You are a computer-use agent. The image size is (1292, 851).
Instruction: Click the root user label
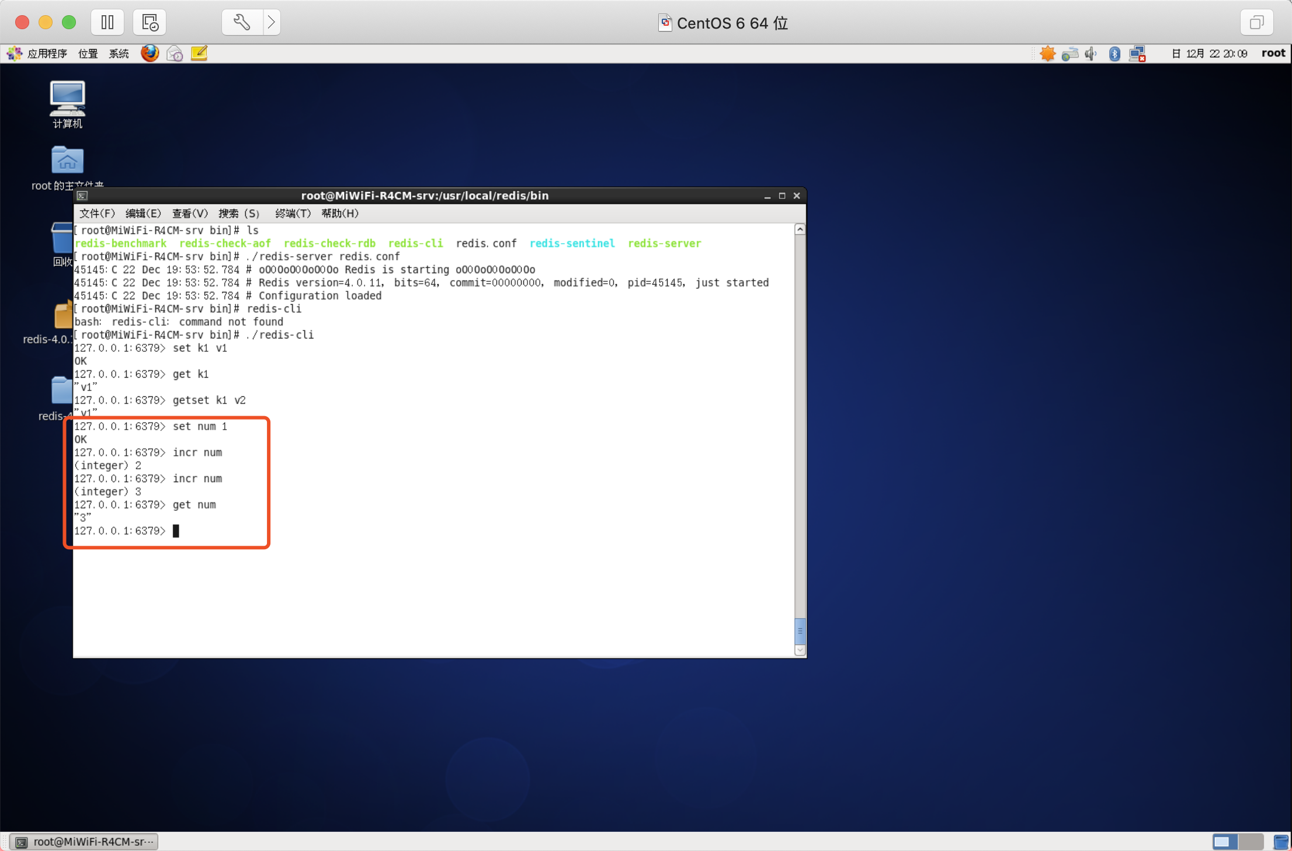1273,53
